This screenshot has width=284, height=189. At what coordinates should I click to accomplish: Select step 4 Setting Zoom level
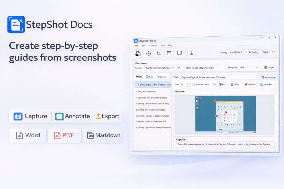(x=153, y=104)
